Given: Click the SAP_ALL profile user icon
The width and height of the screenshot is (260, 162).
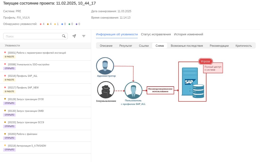Looking at the screenshot, I should coord(133,91).
